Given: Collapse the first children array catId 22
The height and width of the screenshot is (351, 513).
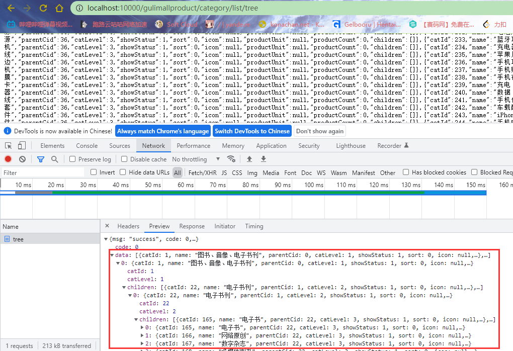Looking at the screenshot, I should coord(124,287).
